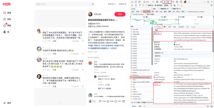Open the 发现 sidebar item
Screen dimensions: 214x108
coord(7,13)
